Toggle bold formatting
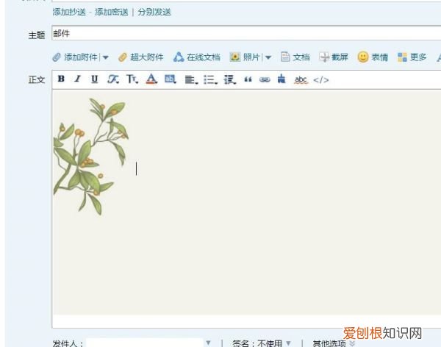This screenshot has width=441, height=347. [x=61, y=79]
